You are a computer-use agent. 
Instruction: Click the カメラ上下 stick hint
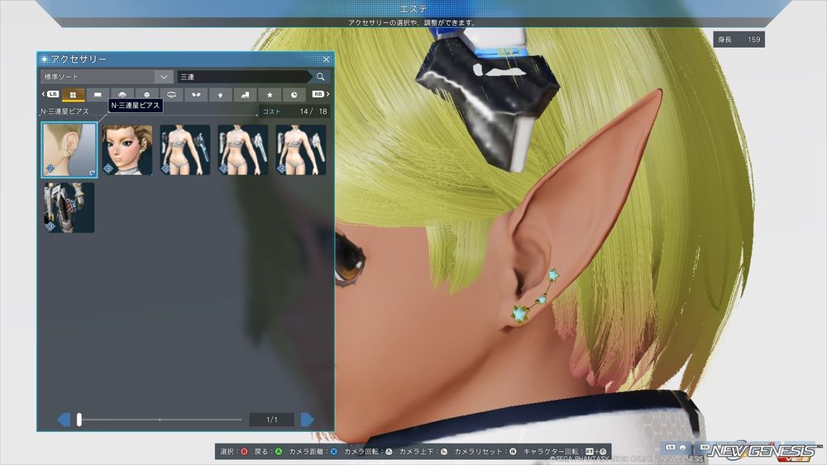(423, 451)
